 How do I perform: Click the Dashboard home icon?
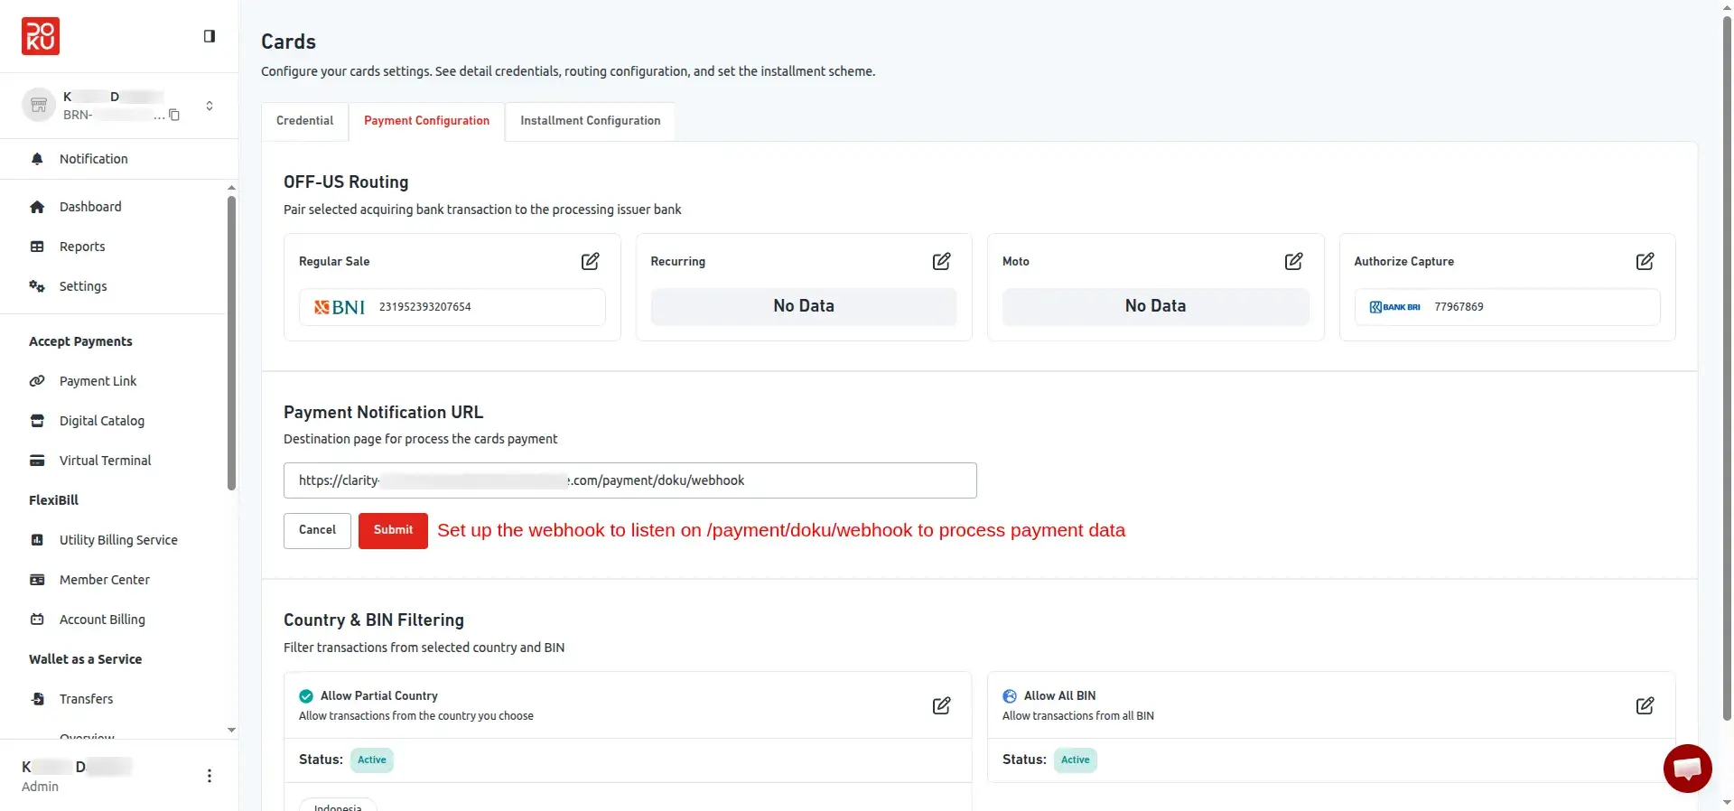(x=37, y=207)
